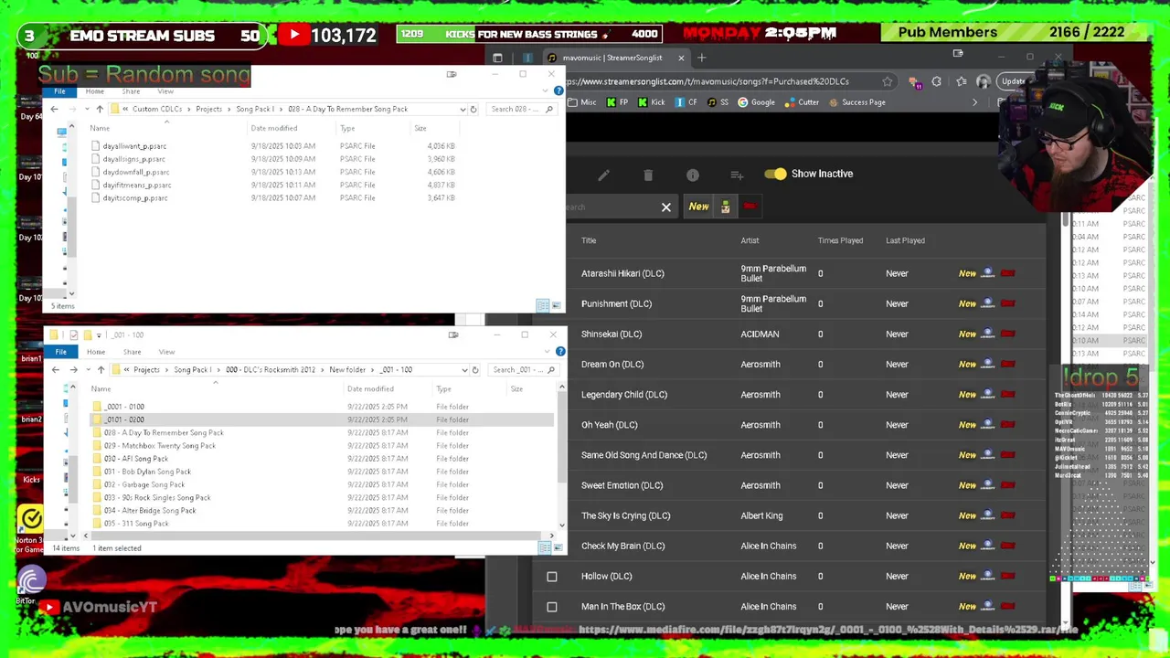Sort songs by Last Played column
Viewport: 1170px width, 658px height.
(905, 240)
